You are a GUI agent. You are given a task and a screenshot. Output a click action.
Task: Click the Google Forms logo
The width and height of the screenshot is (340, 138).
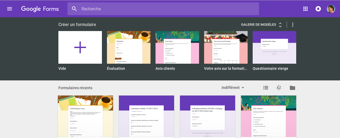click(40, 9)
